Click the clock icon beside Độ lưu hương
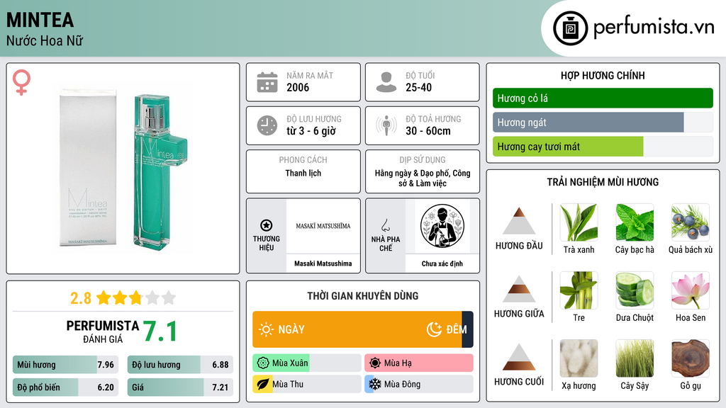The image size is (726, 408). 267,125
